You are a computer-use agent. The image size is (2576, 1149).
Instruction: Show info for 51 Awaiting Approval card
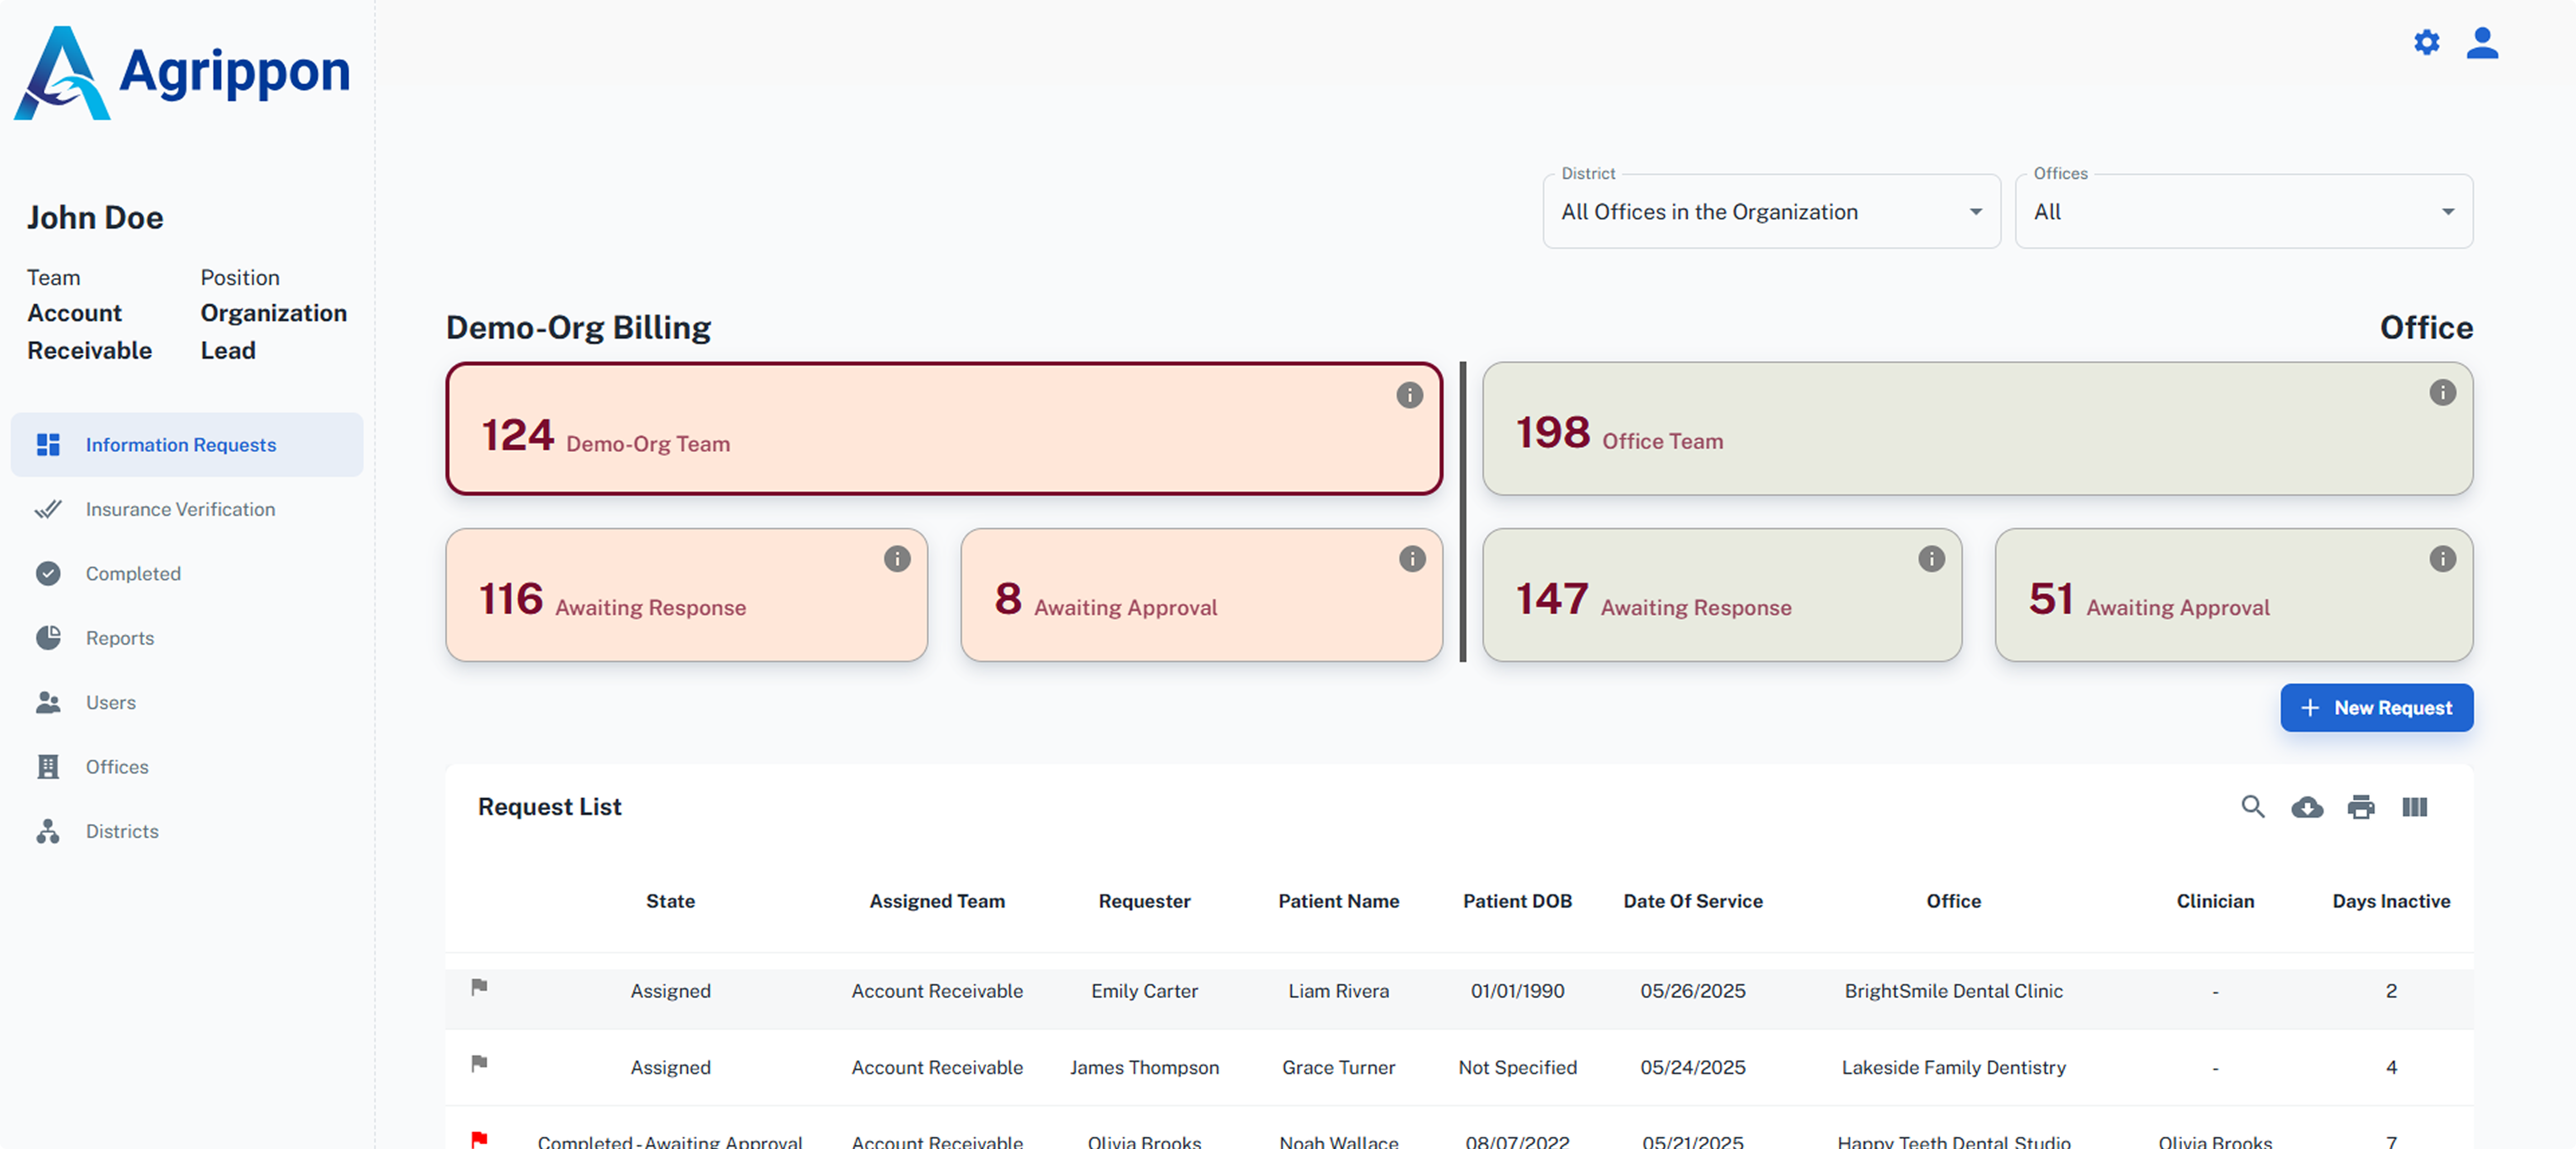point(2442,558)
